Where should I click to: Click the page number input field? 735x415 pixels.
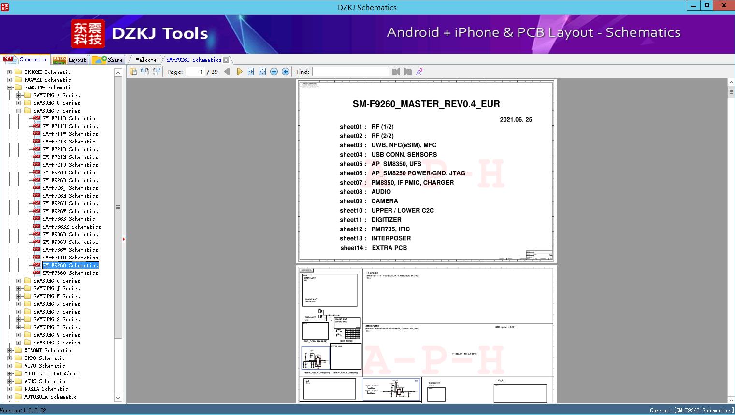click(x=195, y=72)
